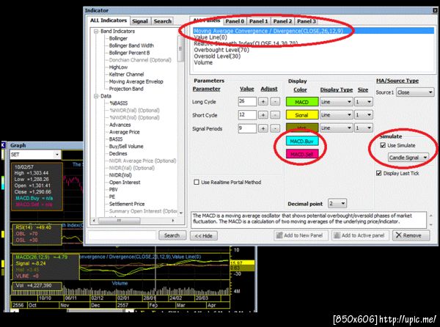Decrease Signal Periods with the minus button
This screenshot has width=440, height=327.
(x=275, y=128)
